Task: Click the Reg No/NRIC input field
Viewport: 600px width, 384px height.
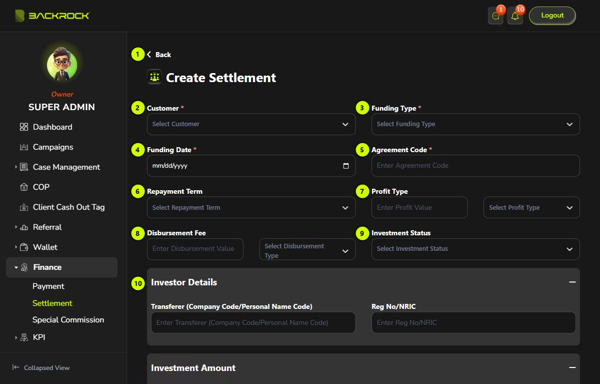Action: [473, 323]
